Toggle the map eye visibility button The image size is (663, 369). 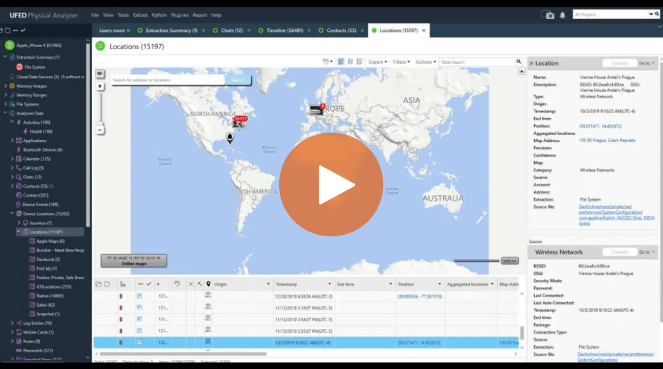(100, 73)
